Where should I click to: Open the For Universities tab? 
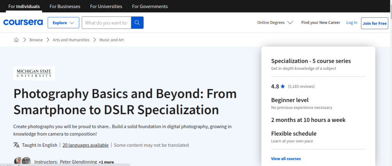click(106, 6)
